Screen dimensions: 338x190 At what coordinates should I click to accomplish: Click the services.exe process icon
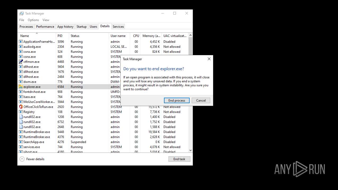click(21, 147)
